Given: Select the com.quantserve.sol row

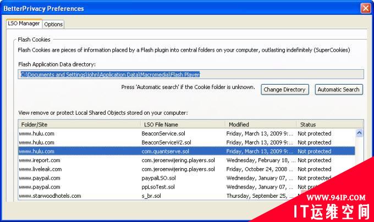Looking at the screenshot, I should [x=186, y=151].
